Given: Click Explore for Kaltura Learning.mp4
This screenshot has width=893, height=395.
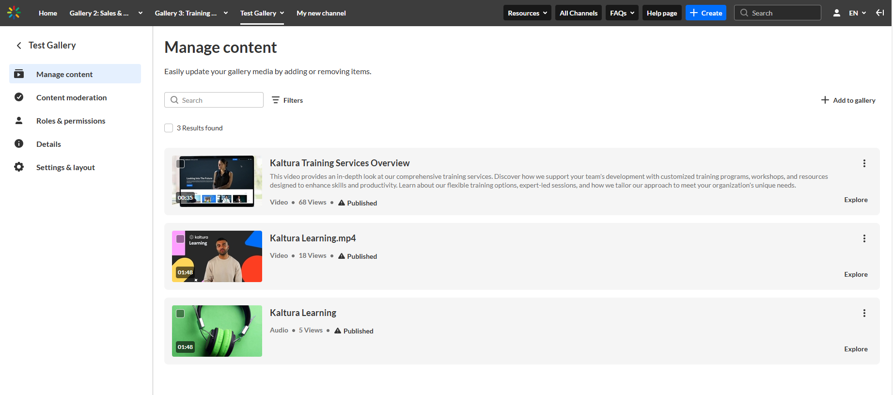Looking at the screenshot, I should [x=856, y=274].
